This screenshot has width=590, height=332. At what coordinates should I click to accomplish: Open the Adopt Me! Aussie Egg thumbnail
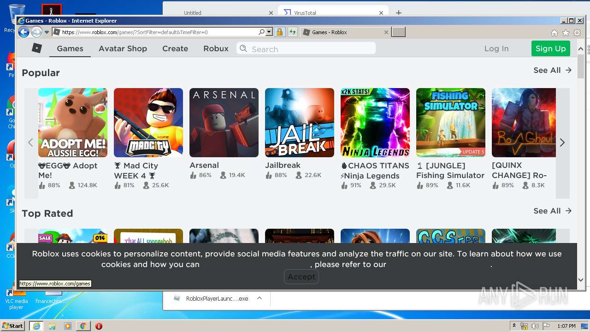tap(73, 123)
